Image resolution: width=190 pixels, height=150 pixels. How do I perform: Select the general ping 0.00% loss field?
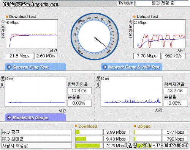pyautogui.click(x=79, y=103)
